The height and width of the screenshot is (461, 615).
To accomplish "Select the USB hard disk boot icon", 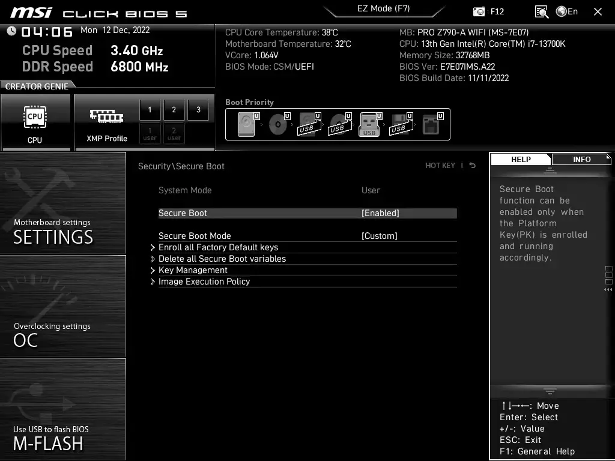I will pyautogui.click(x=309, y=124).
